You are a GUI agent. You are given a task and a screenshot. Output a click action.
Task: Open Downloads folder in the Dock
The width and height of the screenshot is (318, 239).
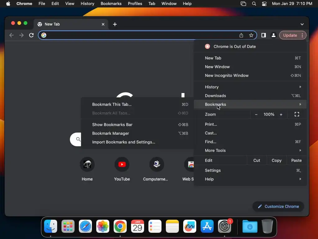click(250, 226)
